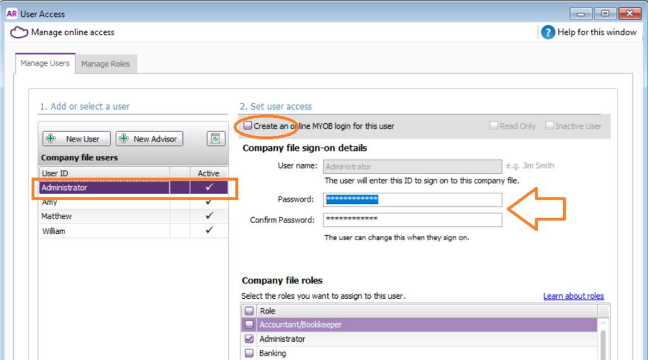
Task: Open the Learn about roles link
Action: tap(573, 296)
